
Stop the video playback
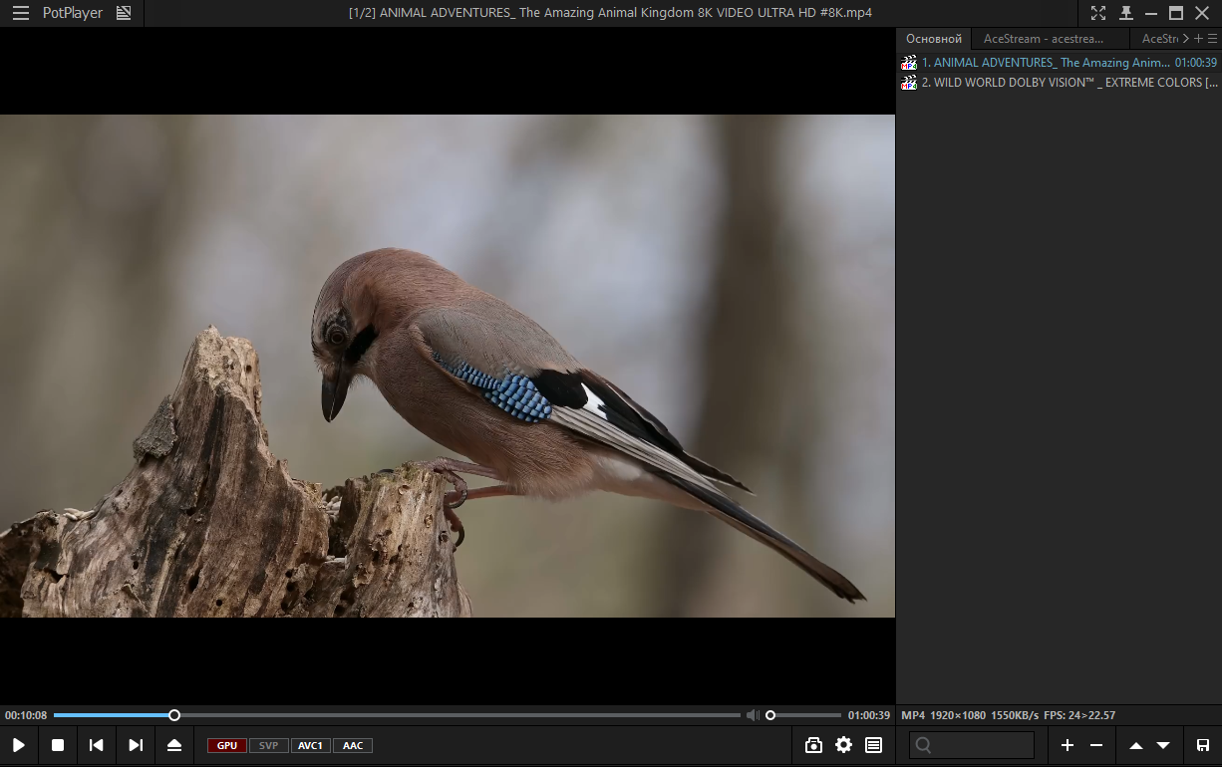pyautogui.click(x=58, y=745)
